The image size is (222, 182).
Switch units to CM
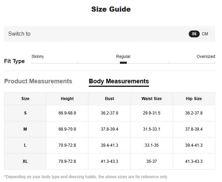coord(205,34)
